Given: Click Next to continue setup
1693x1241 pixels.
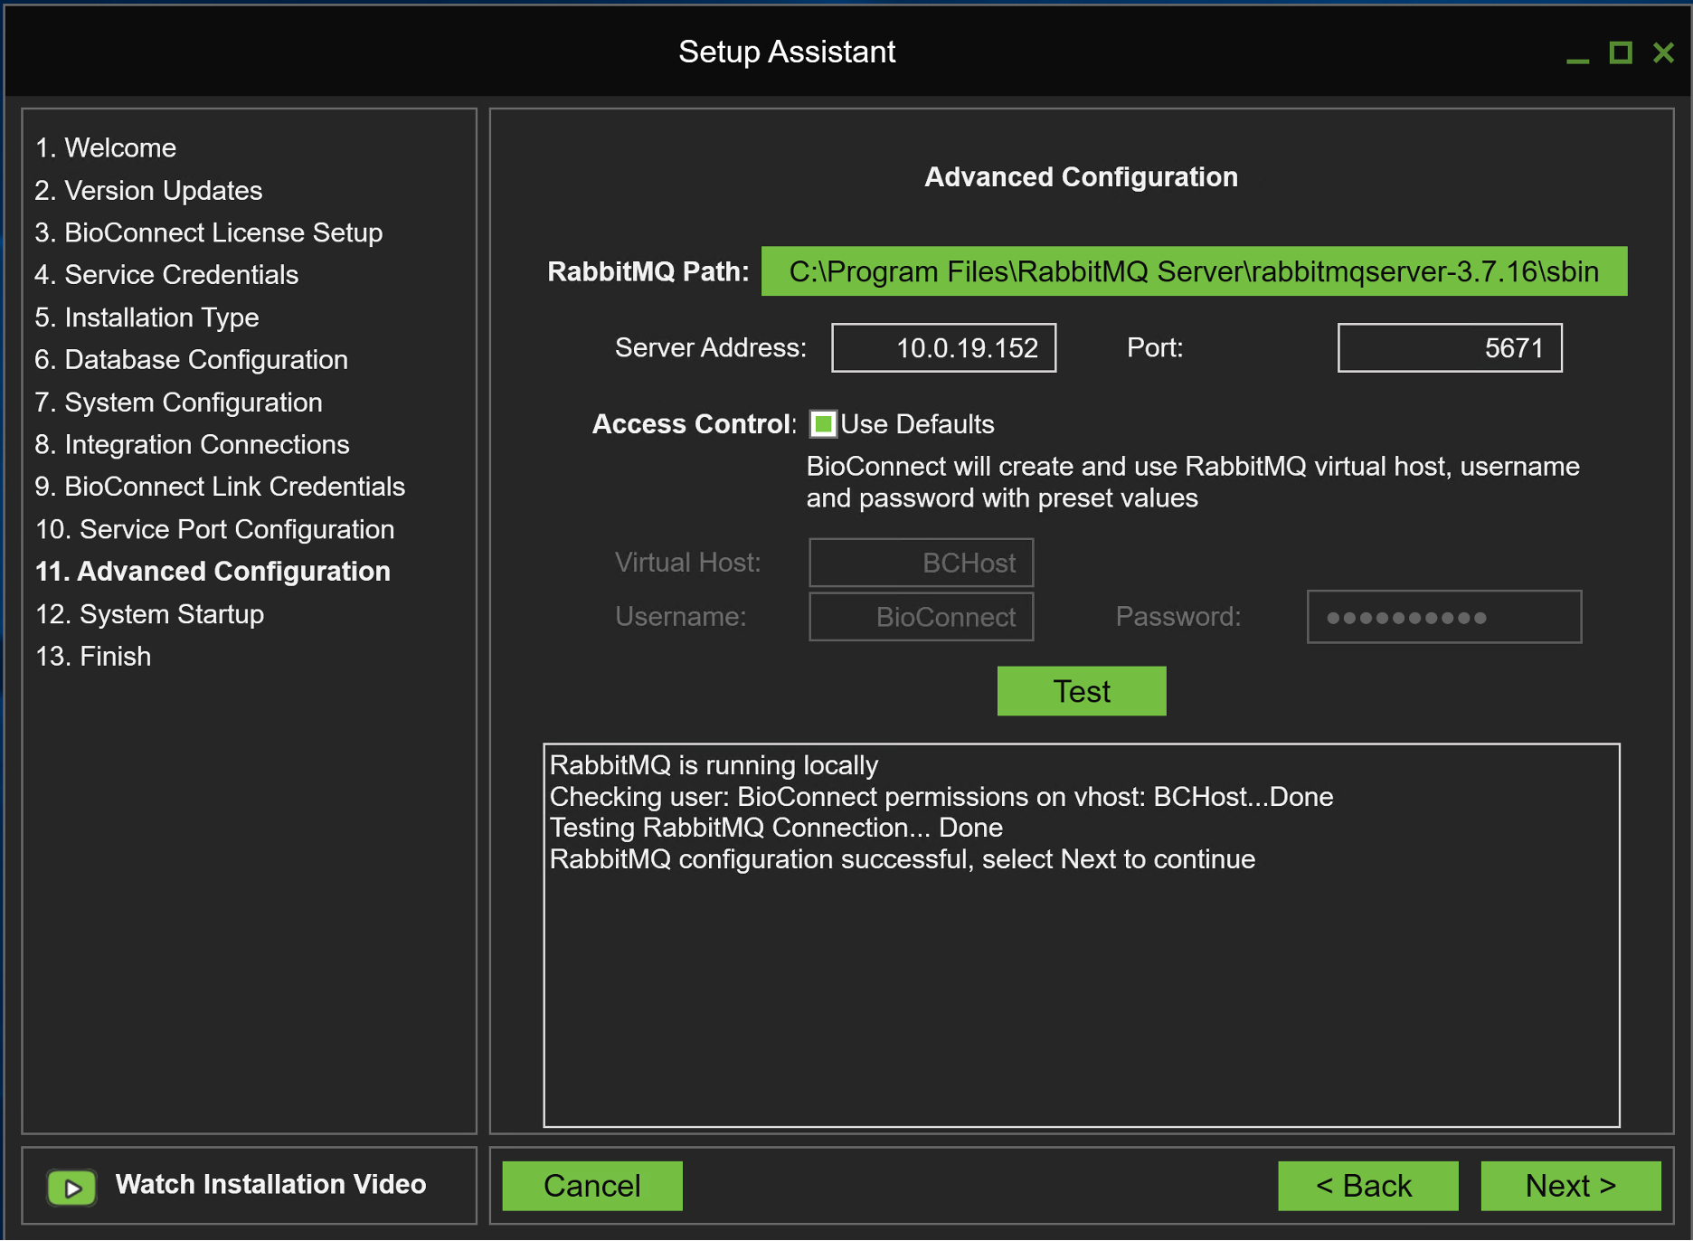Looking at the screenshot, I should pyautogui.click(x=1570, y=1185).
